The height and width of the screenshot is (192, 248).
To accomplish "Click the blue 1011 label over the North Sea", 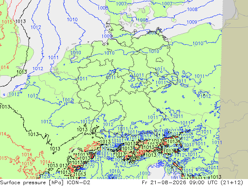I will pos(53,58).
